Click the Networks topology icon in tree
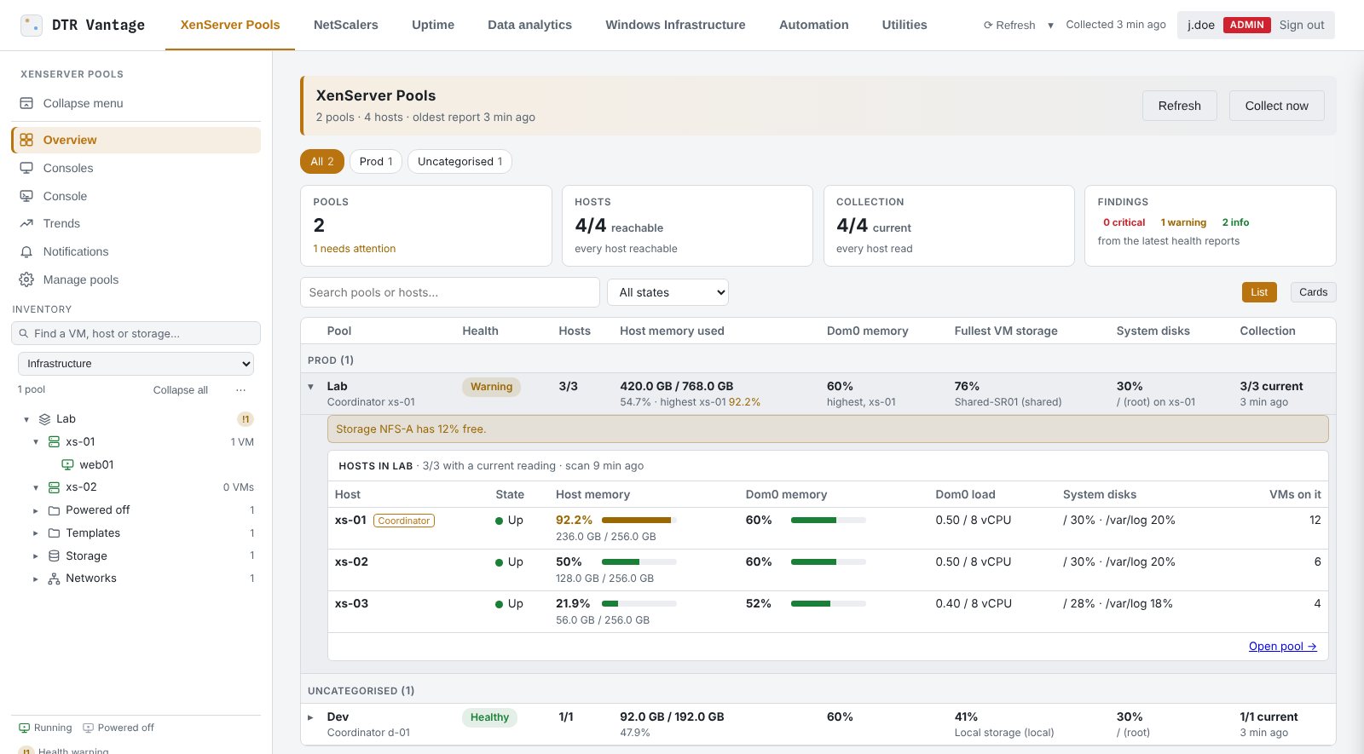Image resolution: width=1364 pixels, height=754 pixels. [x=54, y=578]
